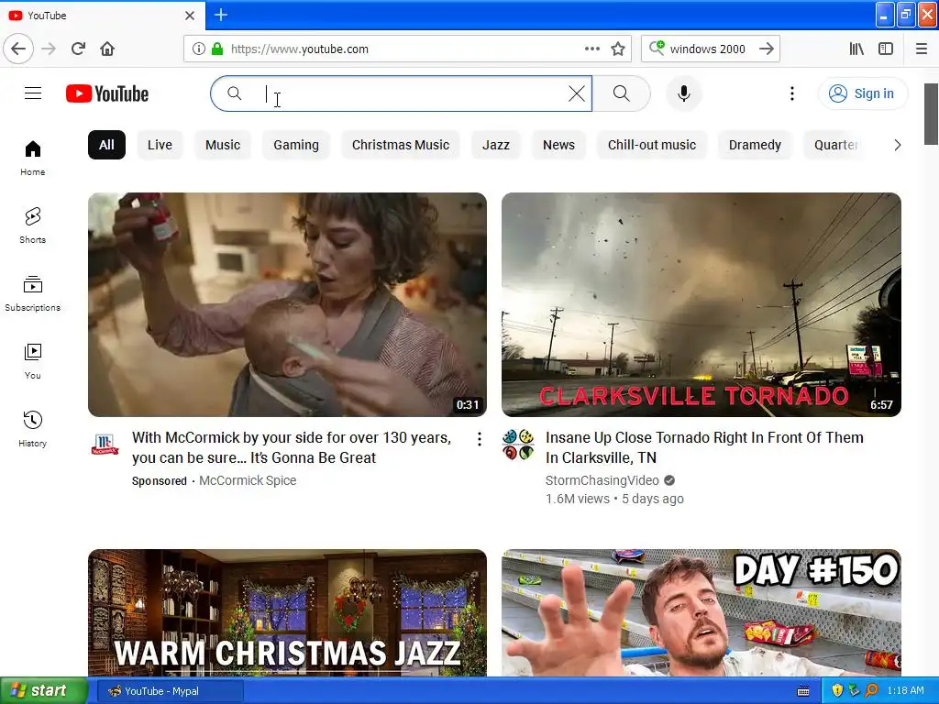Click the browser Forward arrow
This screenshot has width=939, height=704.
click(49, 49)
